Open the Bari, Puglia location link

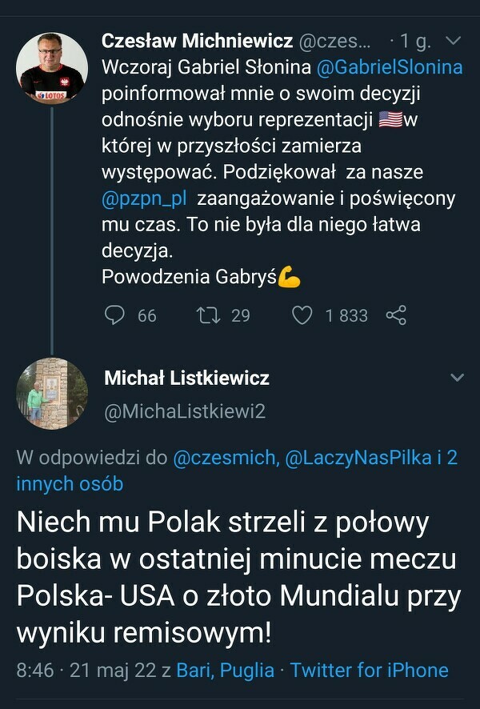[x=225, y=670]
